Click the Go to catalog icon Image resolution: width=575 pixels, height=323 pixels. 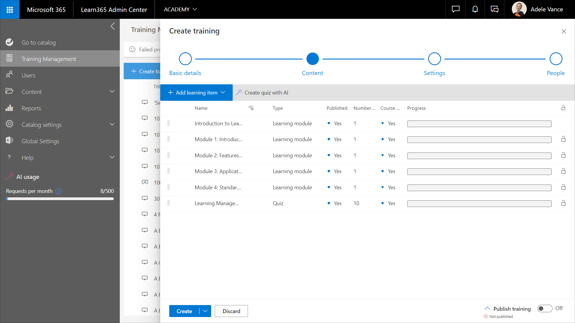point(9,42)
